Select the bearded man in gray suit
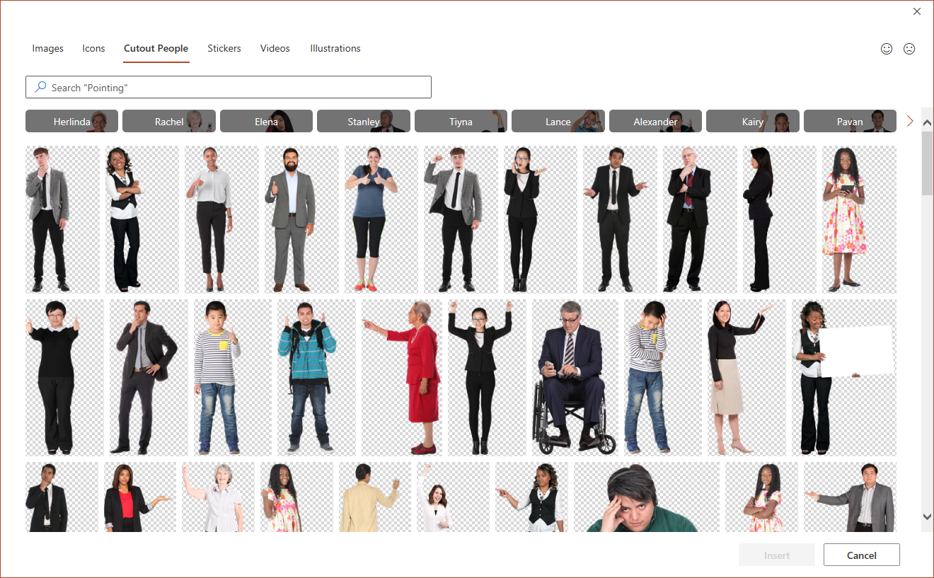Image resolution: width=934 pixels, height=578 pixels. [x=302, y=219]
